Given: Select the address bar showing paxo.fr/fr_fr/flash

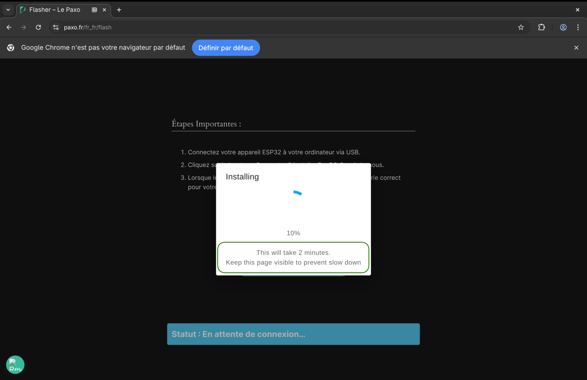Looking at the screenshot, I should (x=87, y=27).
